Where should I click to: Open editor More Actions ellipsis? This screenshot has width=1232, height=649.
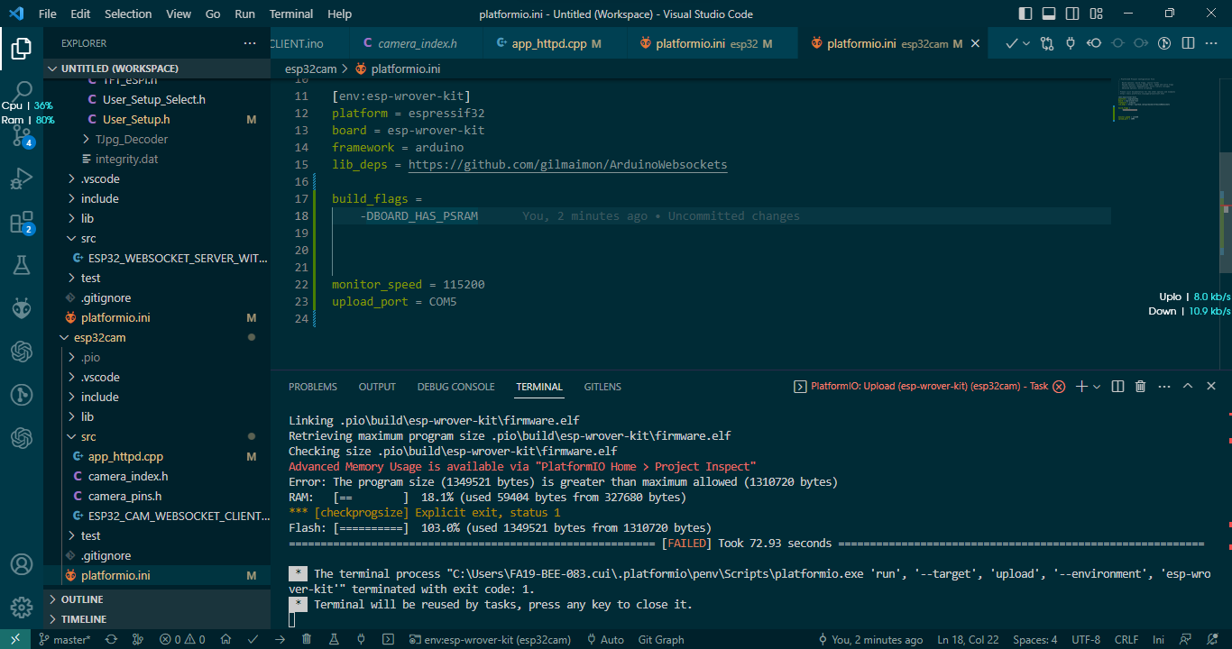coord(1211,43)
